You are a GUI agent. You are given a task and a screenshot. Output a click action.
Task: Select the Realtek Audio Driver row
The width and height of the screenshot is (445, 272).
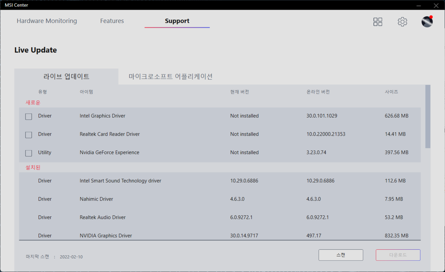[x=103, y=217]
